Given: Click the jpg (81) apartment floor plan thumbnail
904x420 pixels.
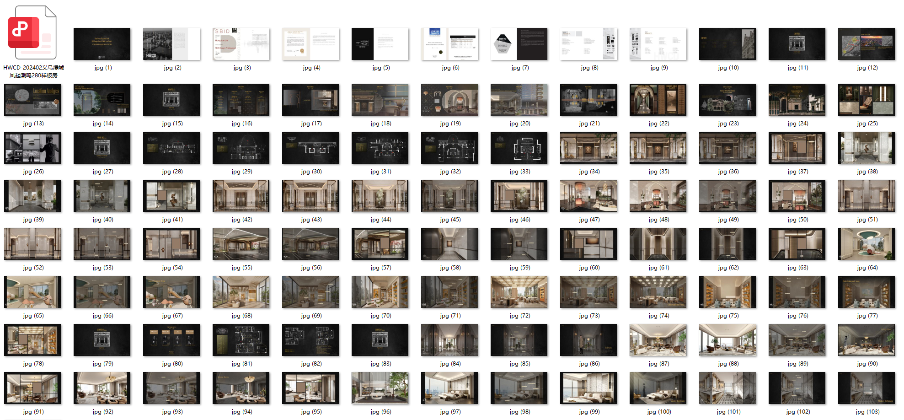Looking at the screenshot, I should pyautogui.click(x=241, y=340).
